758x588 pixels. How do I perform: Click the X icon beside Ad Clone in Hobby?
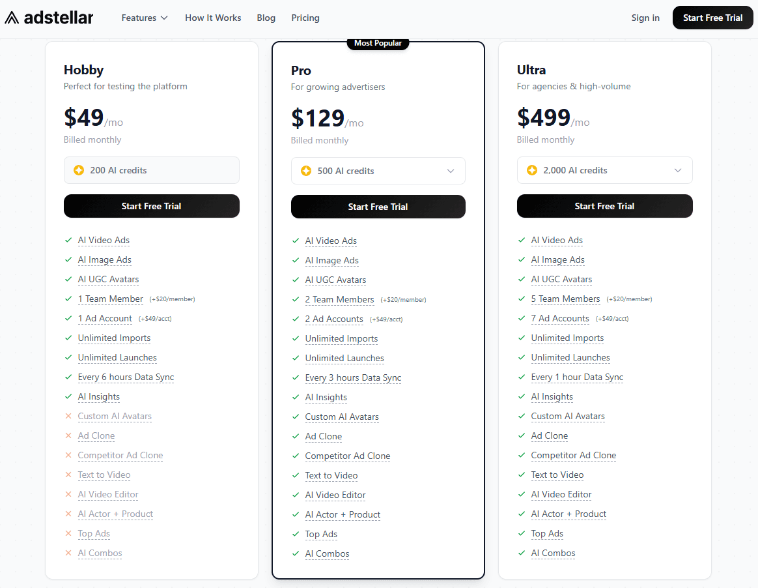[x=69, y=435]
